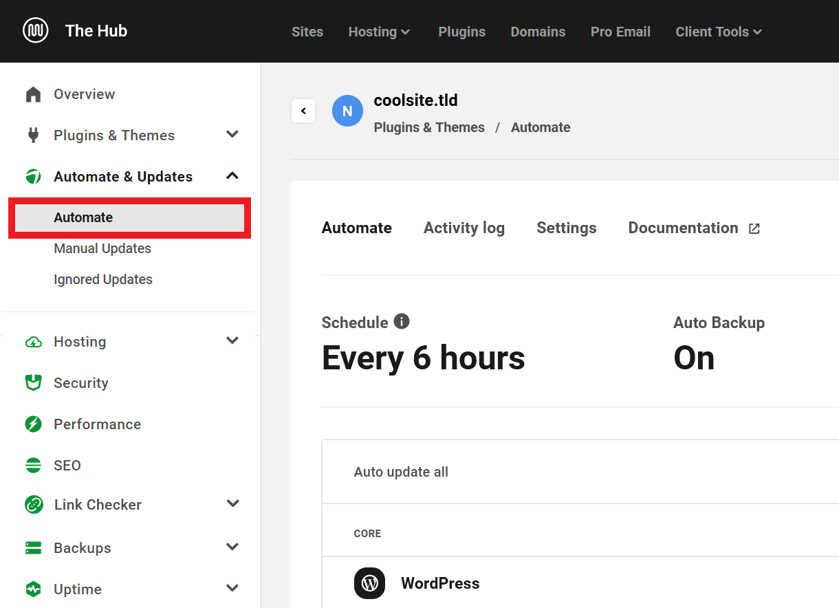Viewport: 839px width, 608px height.
Task: Click the Overview home icon
Action: [33, 94]
